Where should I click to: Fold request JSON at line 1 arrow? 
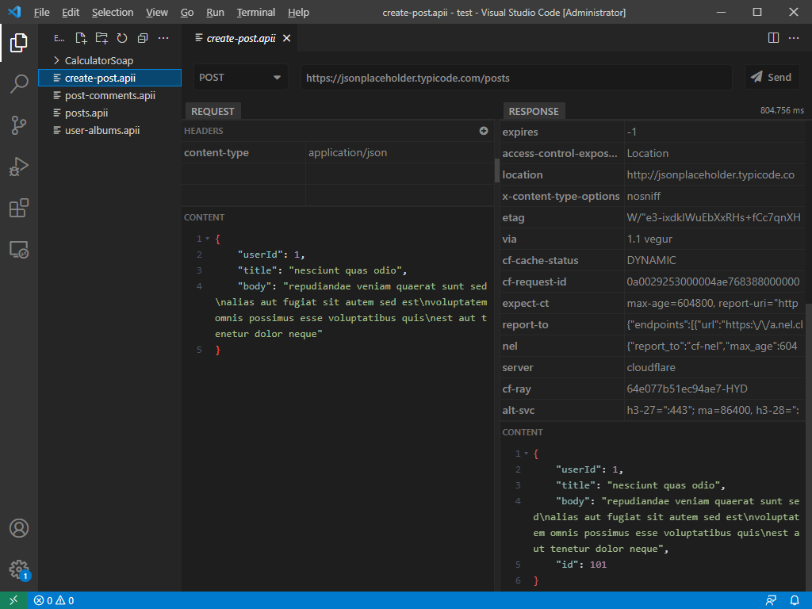coord(208,239)
